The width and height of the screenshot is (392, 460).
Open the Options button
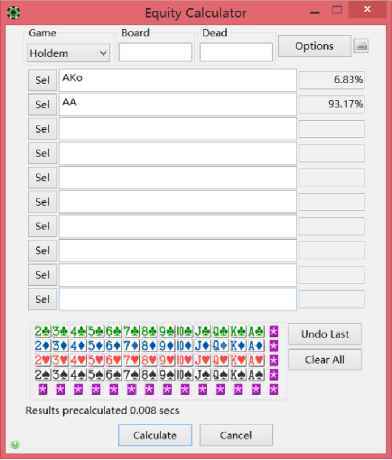[314, 46]
